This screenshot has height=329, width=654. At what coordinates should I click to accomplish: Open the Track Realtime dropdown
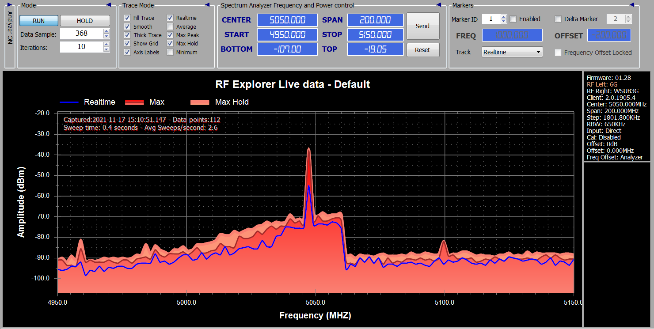pyautogui.click(x=512, y=52)
